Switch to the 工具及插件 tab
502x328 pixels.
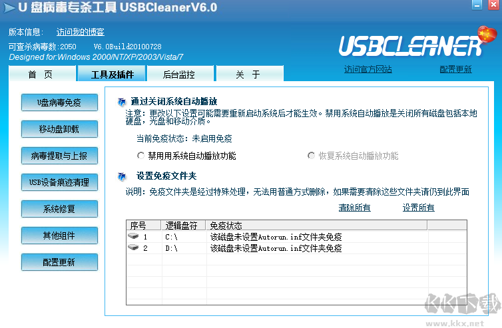pos(112,73)
